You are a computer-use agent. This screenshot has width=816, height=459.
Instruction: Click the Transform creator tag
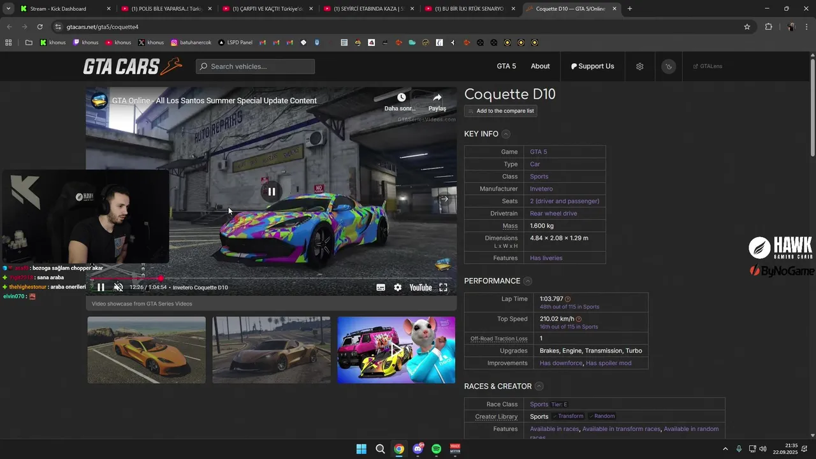pyautogui.click(x=568, y=416)
